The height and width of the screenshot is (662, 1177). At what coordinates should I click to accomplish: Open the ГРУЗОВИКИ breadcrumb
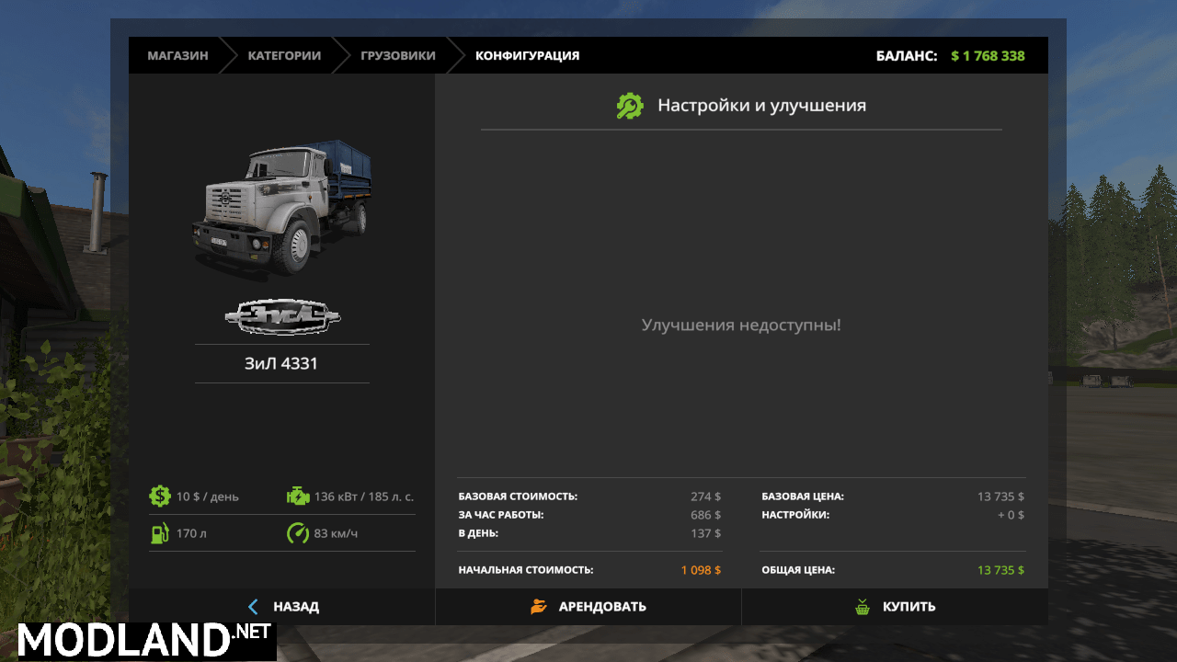click(x=398, y=55)
